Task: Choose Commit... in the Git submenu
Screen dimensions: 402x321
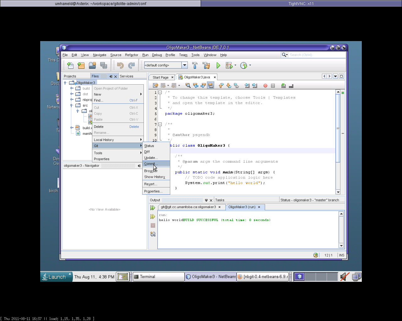Action: point(156,164)
